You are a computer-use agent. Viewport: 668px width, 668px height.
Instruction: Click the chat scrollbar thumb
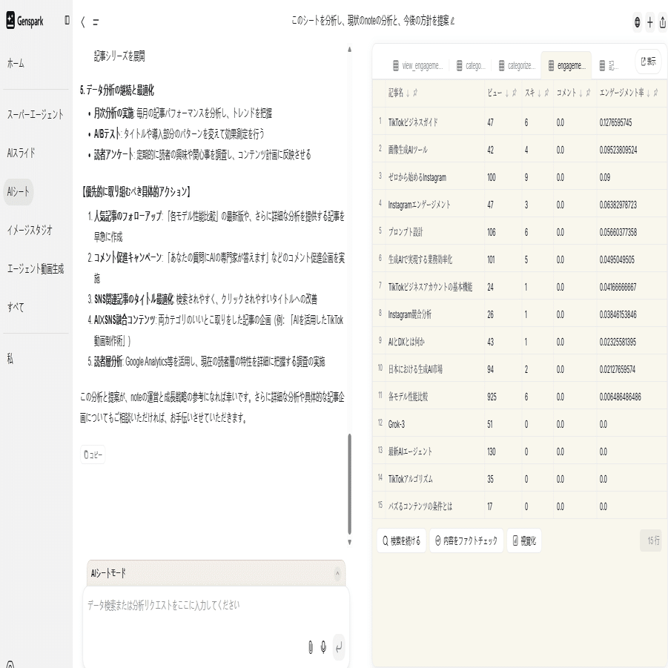350,483
